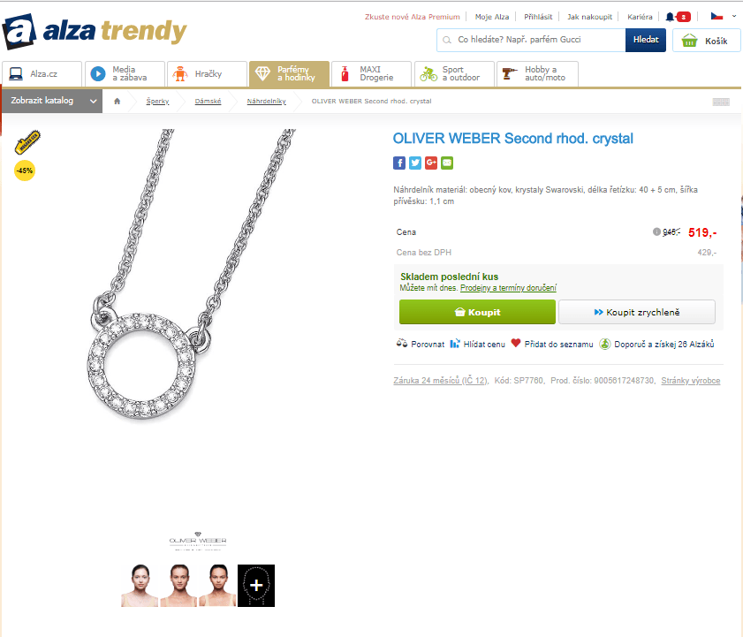This screenshot has height=637, width=743.
Task: Share product by email icon
Action: [447, 163]
